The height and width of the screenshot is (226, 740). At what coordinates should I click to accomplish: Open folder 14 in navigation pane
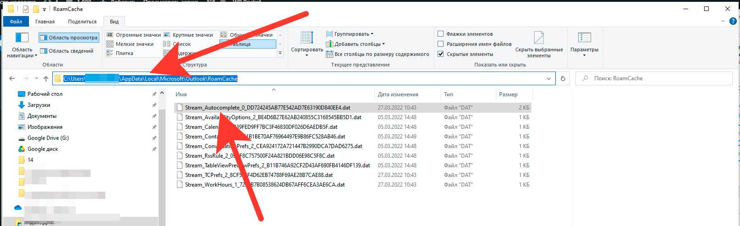(x=30, y=160)
